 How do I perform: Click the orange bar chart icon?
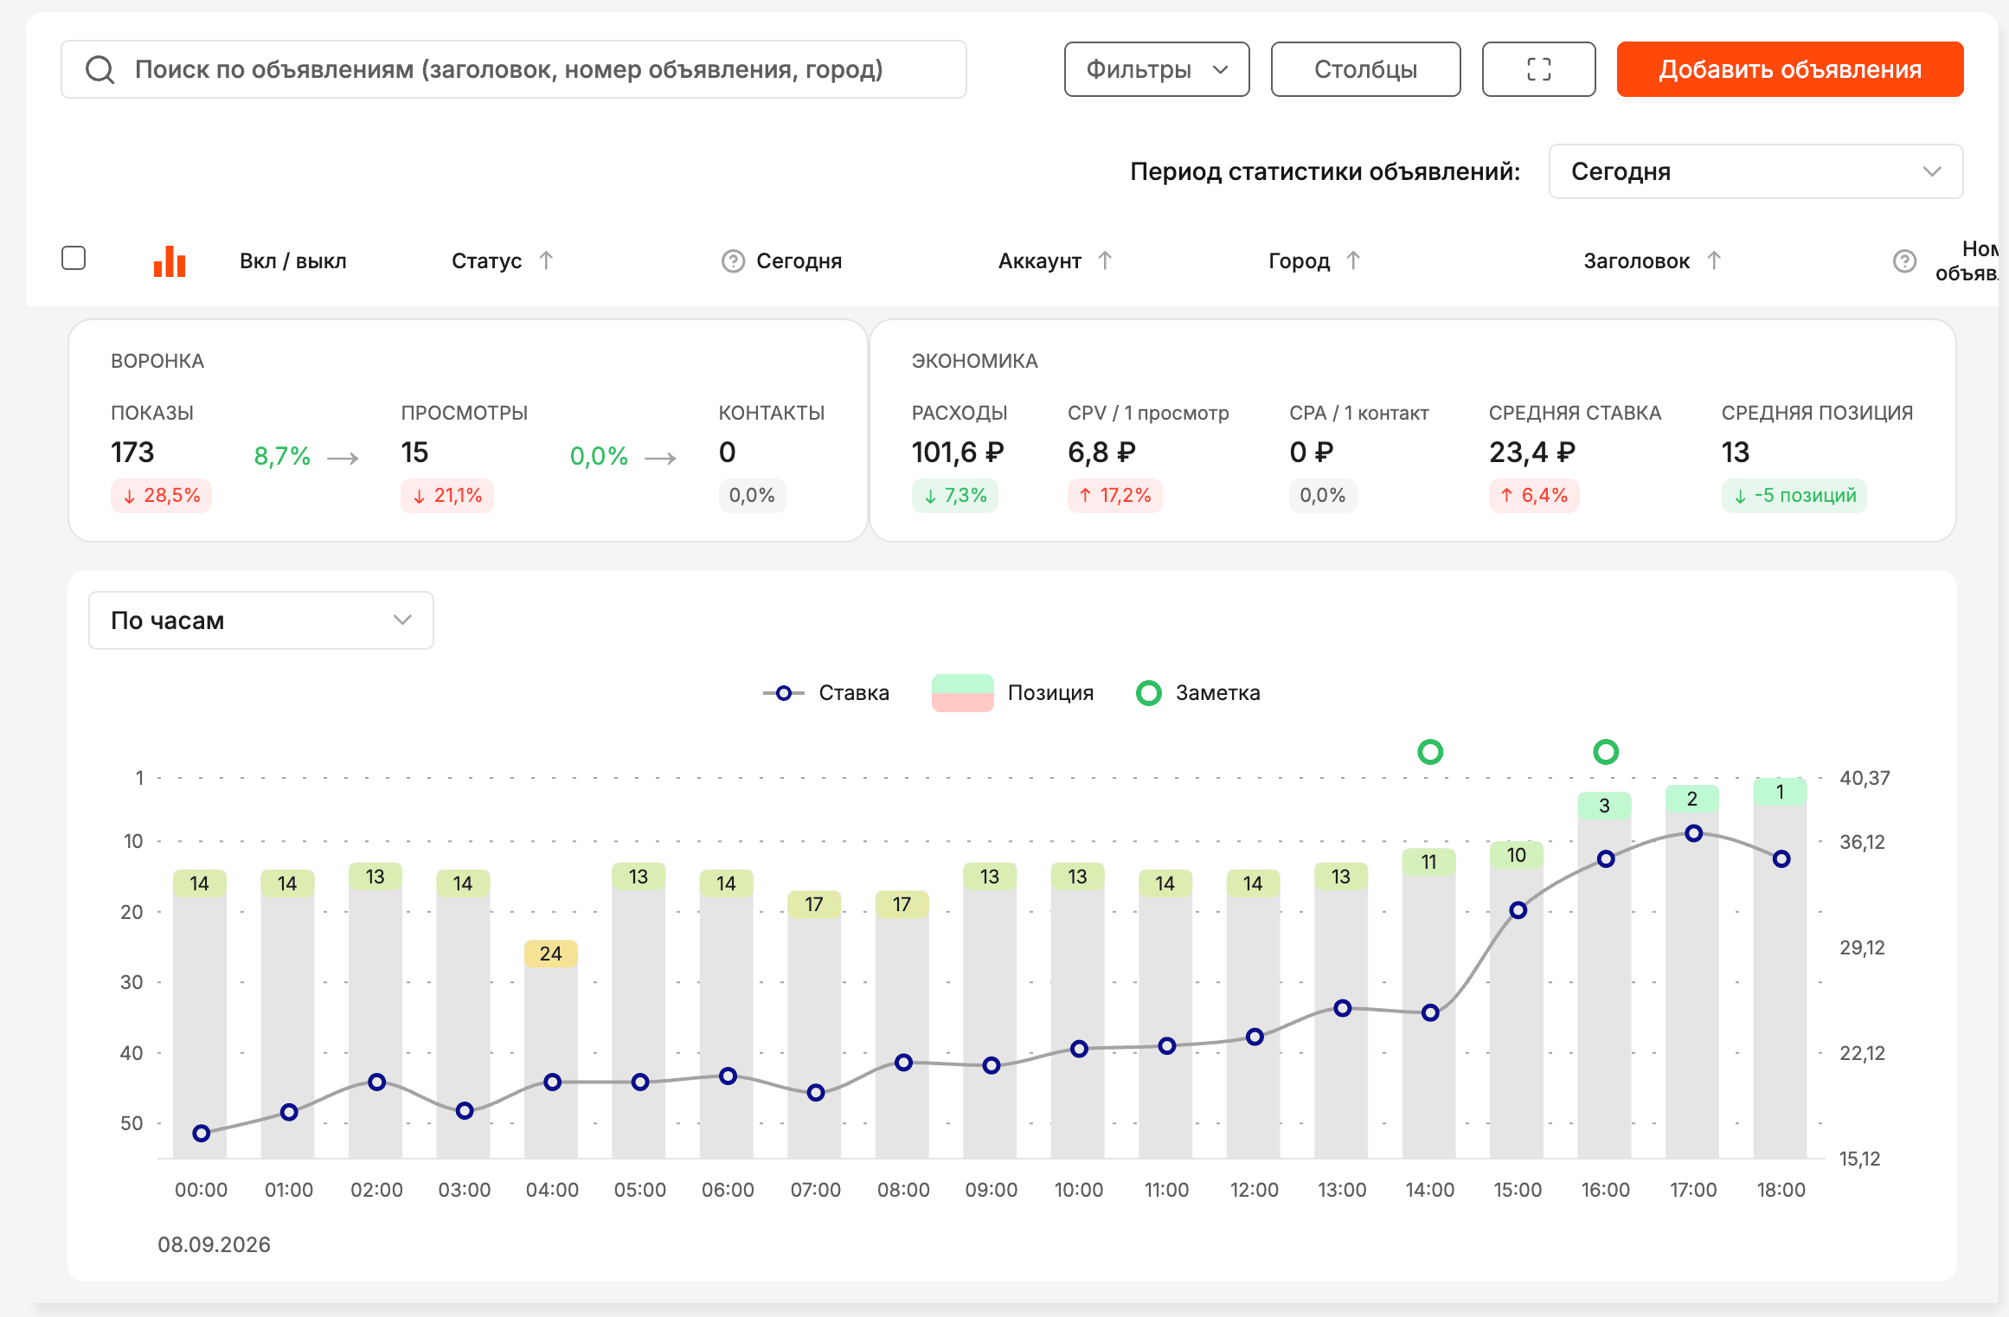point(170,261)
